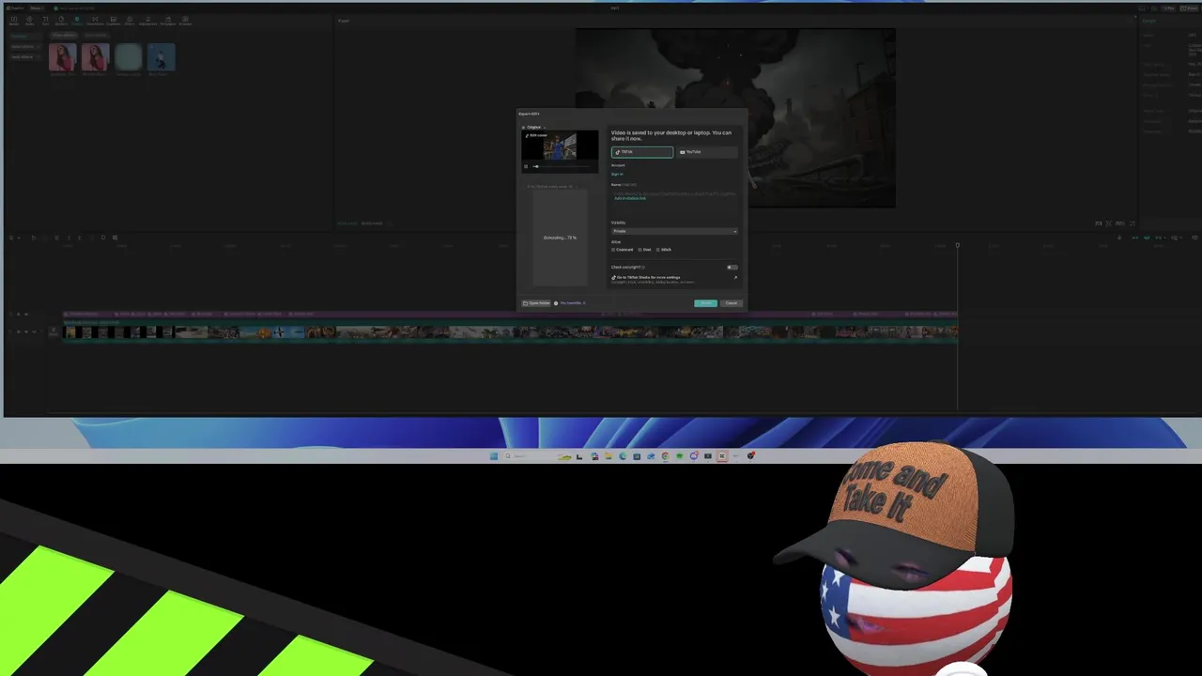Select the blurred green effect thumbnail

[129, 57]
